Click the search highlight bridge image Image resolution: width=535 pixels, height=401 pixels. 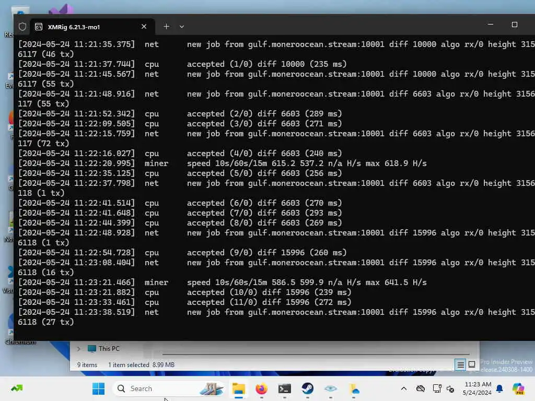click(x=211, y=388)
